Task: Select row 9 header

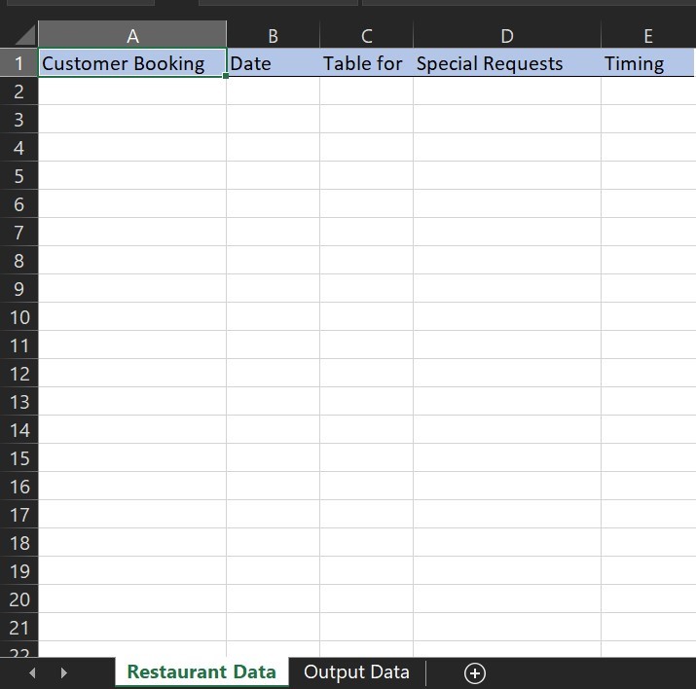Action: click(x=18, y=289)
